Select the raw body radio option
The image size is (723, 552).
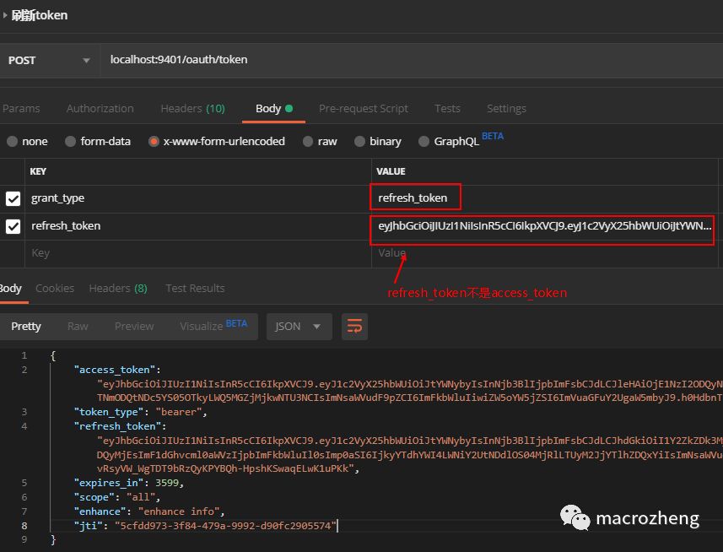coord(308,142)
